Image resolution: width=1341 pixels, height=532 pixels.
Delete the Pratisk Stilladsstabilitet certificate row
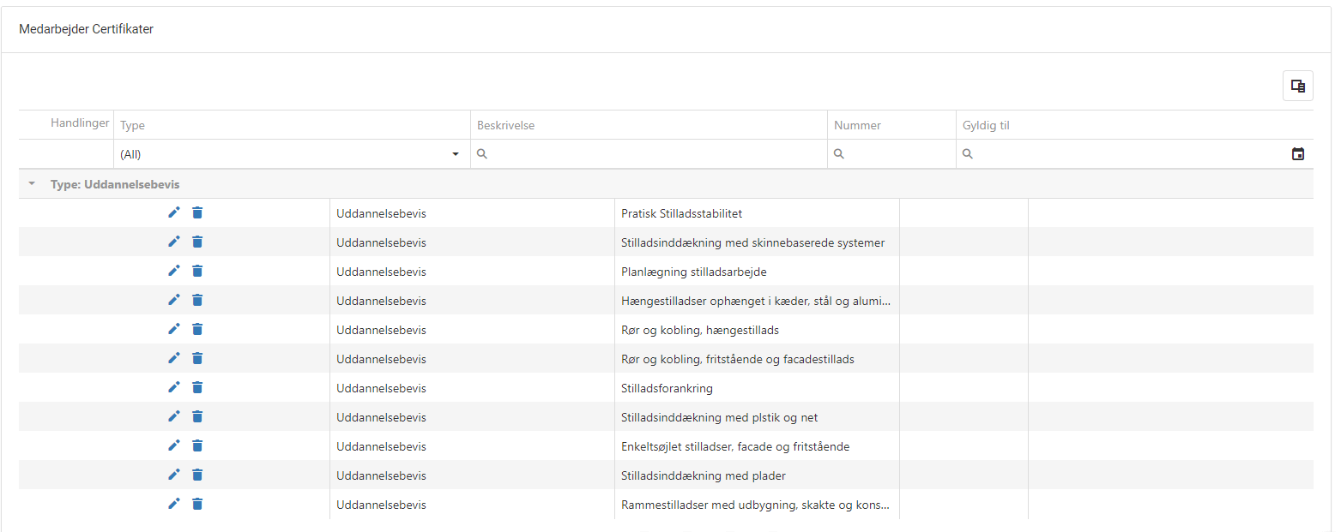[x=197, y=212]
